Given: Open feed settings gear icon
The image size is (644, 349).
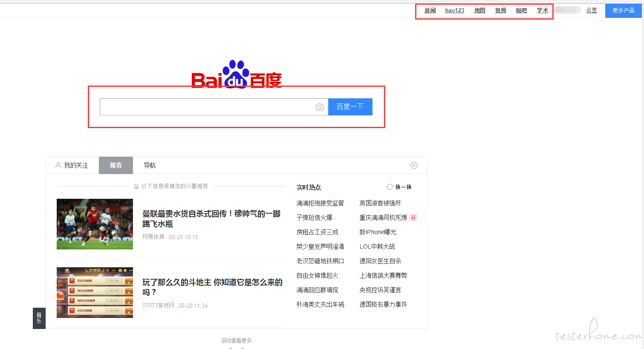Looking at the screenshot, I should click(x=413, y=165).
